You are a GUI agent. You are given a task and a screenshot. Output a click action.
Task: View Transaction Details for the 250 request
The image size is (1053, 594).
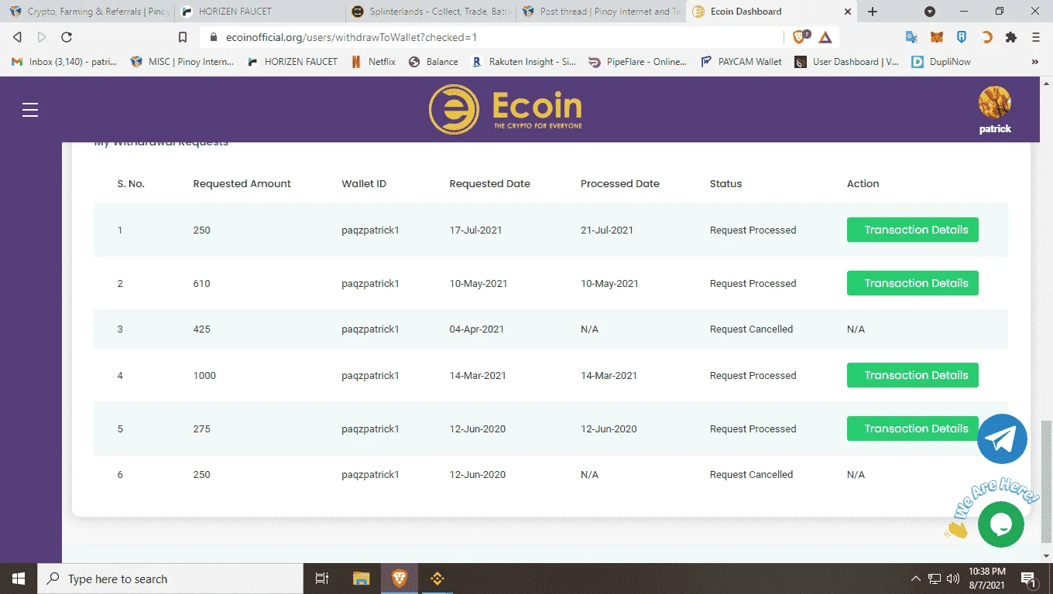pos(913,230)
